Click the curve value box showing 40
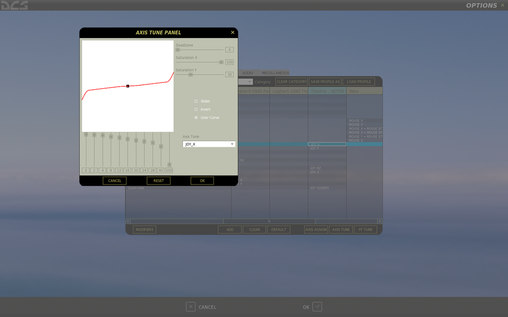The height and width of the screenshot is (317, 508). (x=161, y=170)
